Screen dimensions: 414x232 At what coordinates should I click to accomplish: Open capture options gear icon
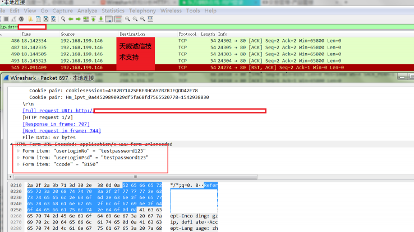click(x=21, y=19)
